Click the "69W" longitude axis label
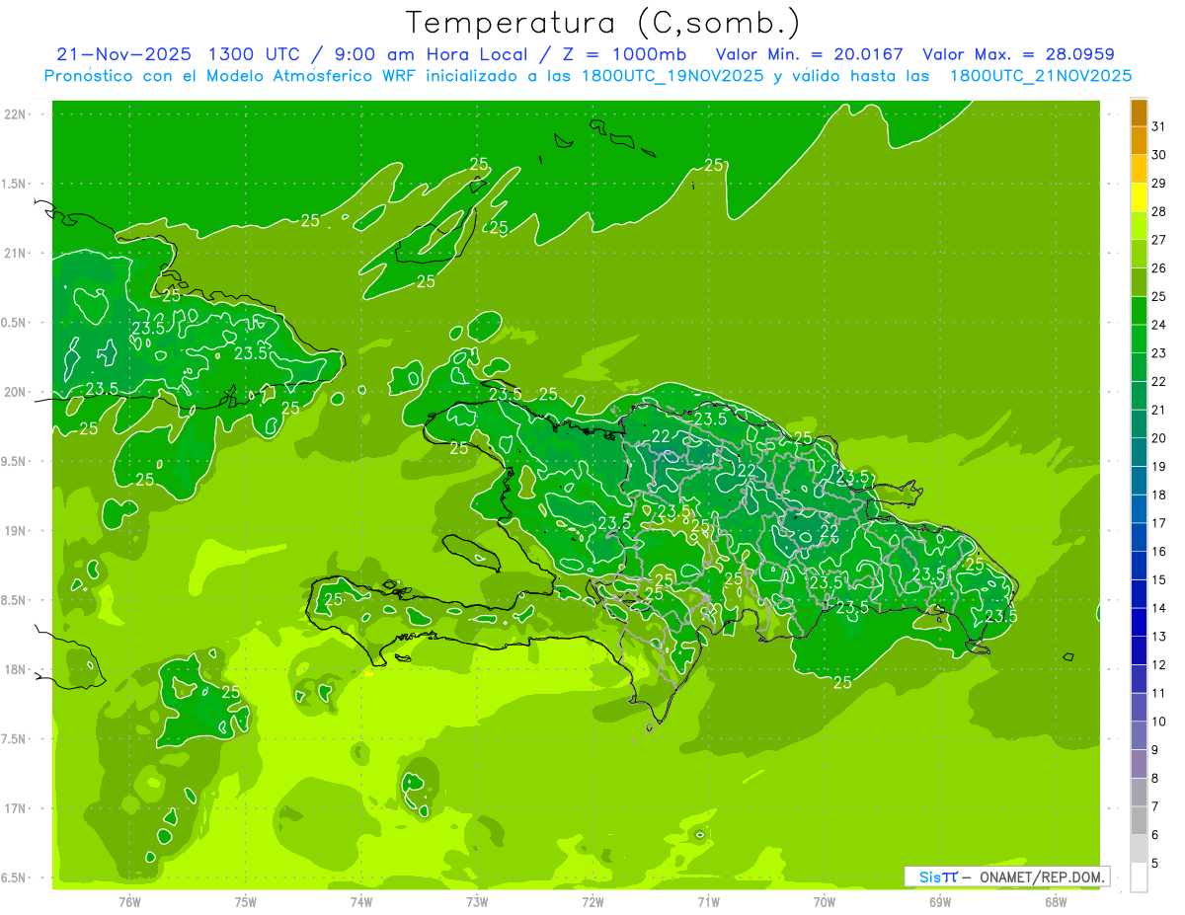This screenshot has height=915, width=1185. coord(940,901)
